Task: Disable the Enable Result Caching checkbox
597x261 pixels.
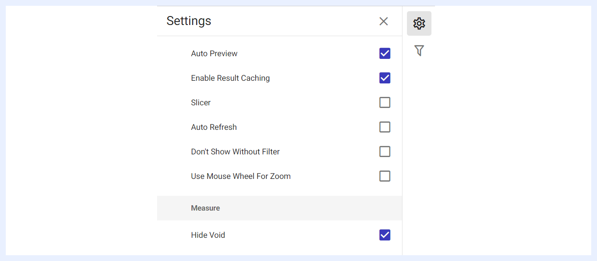Action: coord(385,78)
